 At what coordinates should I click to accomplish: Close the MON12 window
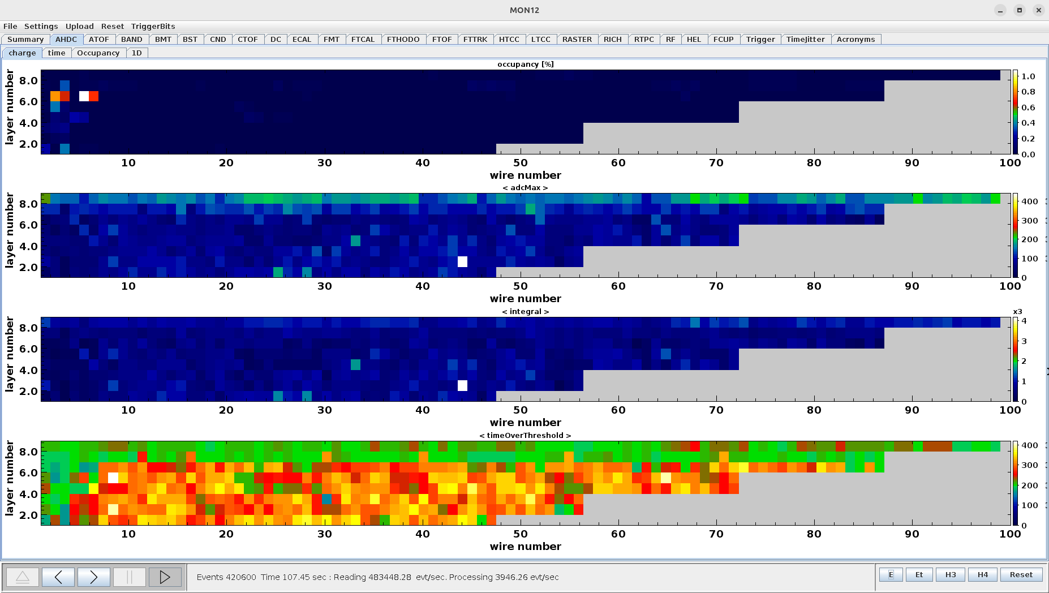(1039, 10)
